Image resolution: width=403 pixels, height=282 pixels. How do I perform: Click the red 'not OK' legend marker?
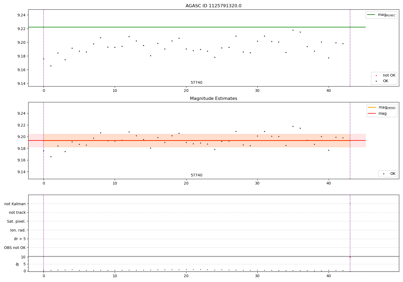click(376, 75)
